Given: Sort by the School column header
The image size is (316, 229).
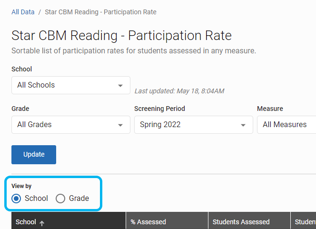Looking at the screenshot, I should 69,221.
